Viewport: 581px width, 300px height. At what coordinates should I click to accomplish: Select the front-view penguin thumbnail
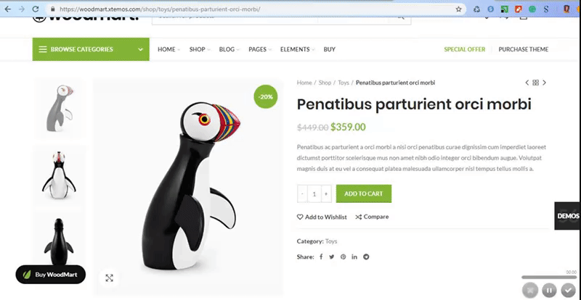click(59, 175)
